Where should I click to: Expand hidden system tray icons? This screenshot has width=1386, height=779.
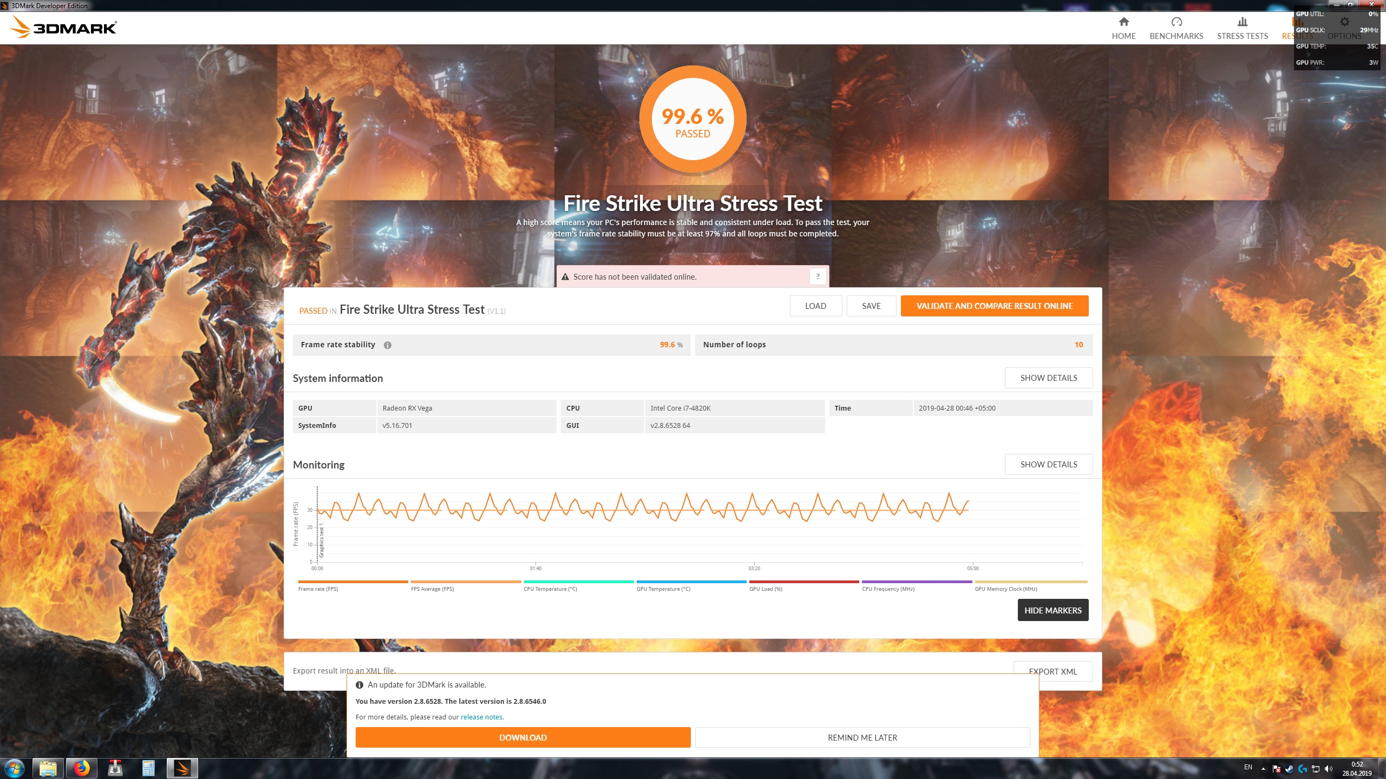[1263, 769]
